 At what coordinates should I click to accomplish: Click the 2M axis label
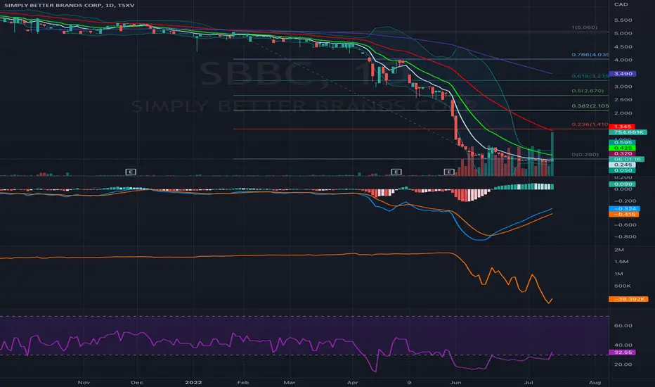(x=619, y=250)
